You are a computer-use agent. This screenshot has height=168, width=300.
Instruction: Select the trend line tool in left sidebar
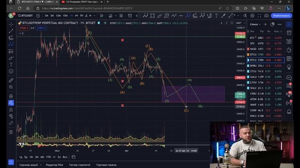(11, 31)
